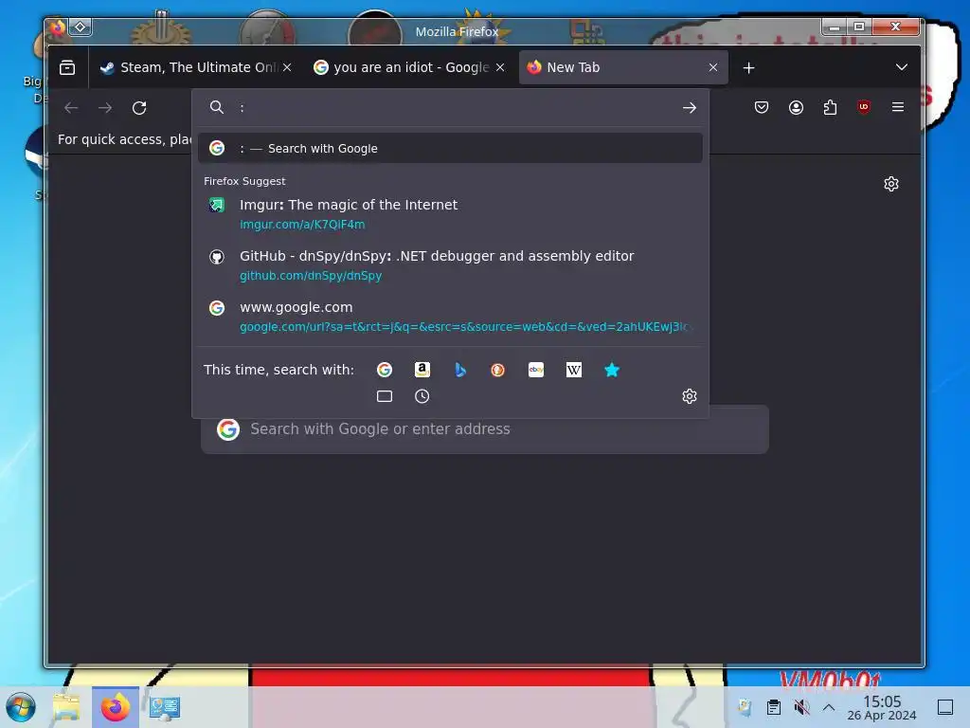Screen dimensions: 970x728
Task: Click the 'Search with Google or enter address' box
Action: coord(484,429)
